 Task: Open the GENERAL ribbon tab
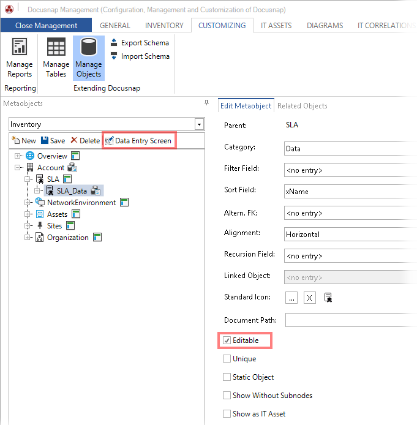[115, 26]
